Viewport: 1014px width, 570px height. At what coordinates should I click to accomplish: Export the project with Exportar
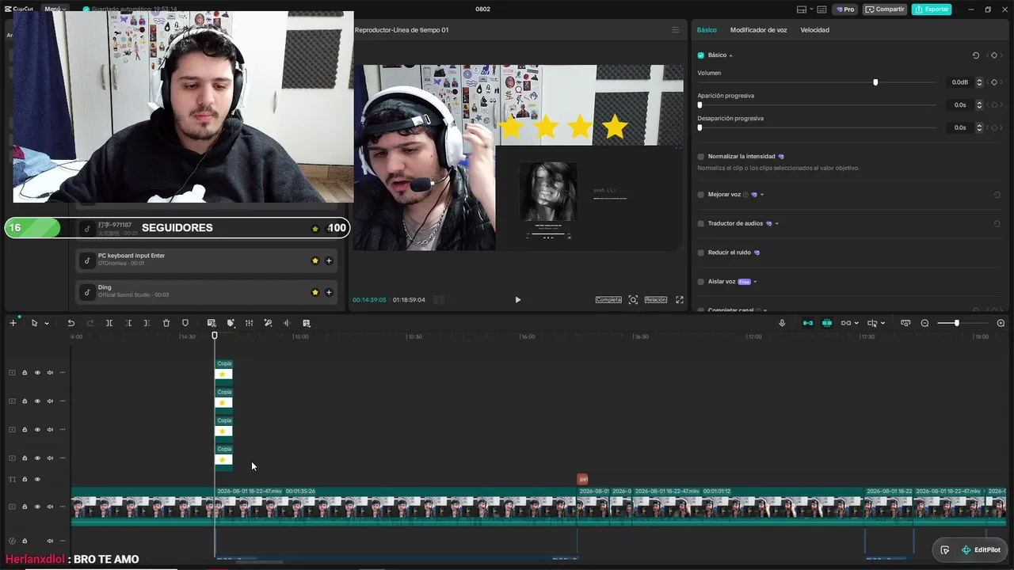(932, 9)
